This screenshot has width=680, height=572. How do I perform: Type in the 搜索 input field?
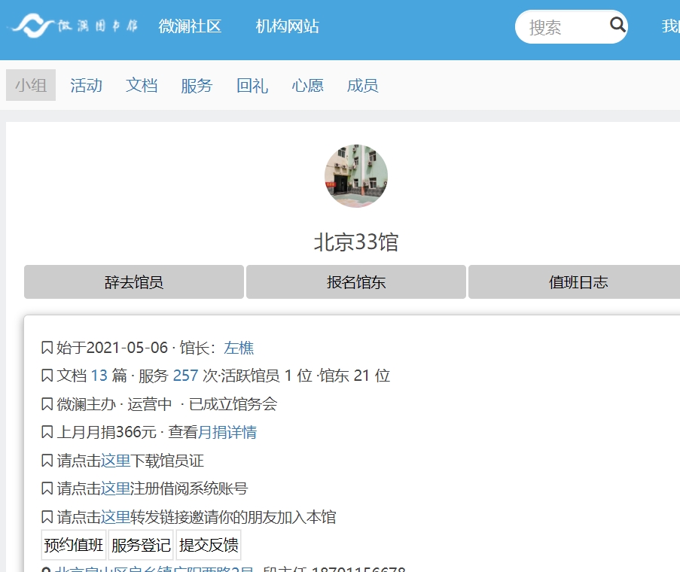point(561,27)
